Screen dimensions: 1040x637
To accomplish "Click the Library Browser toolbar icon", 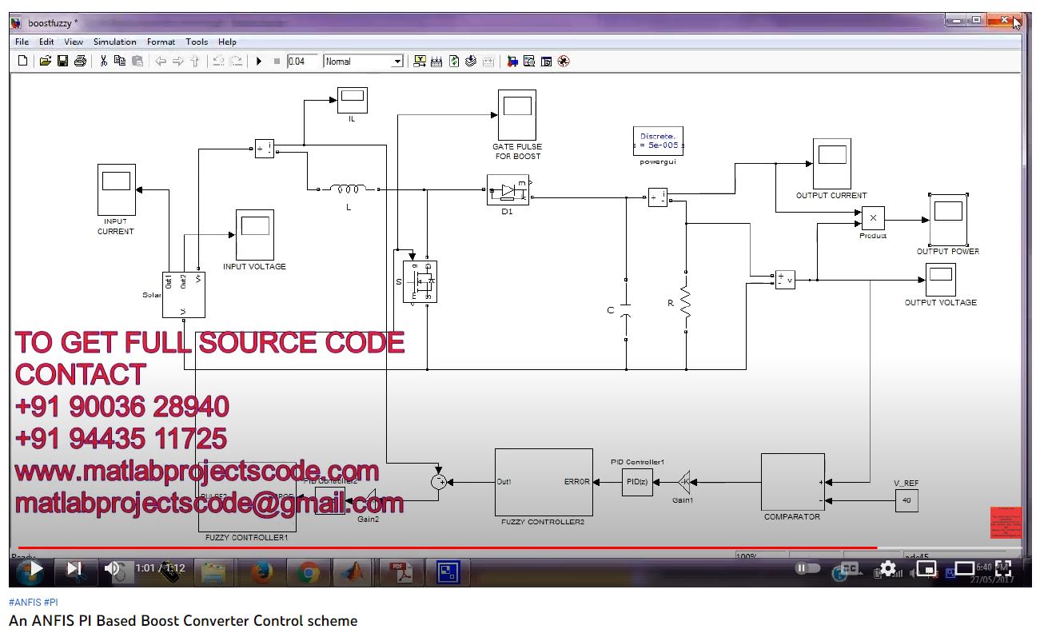I will coord(512,62).
